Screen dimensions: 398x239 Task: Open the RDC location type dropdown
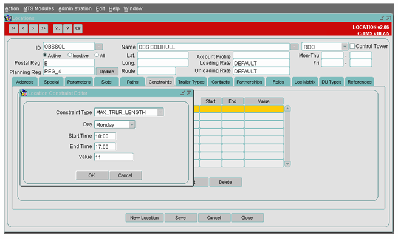tap(345, 47)
